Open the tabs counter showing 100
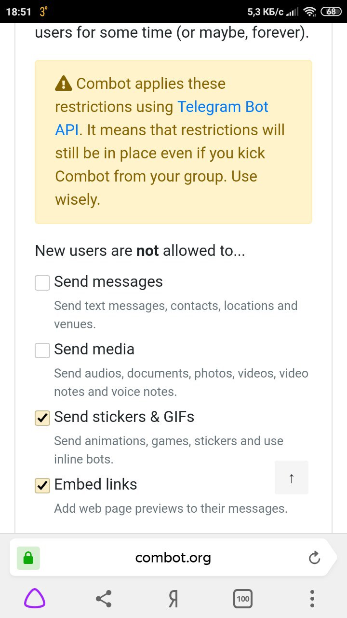347x618 pixels. [x=243, y=599]
